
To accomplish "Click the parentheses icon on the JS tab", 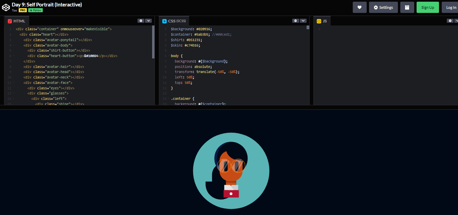I will [319, 20].
